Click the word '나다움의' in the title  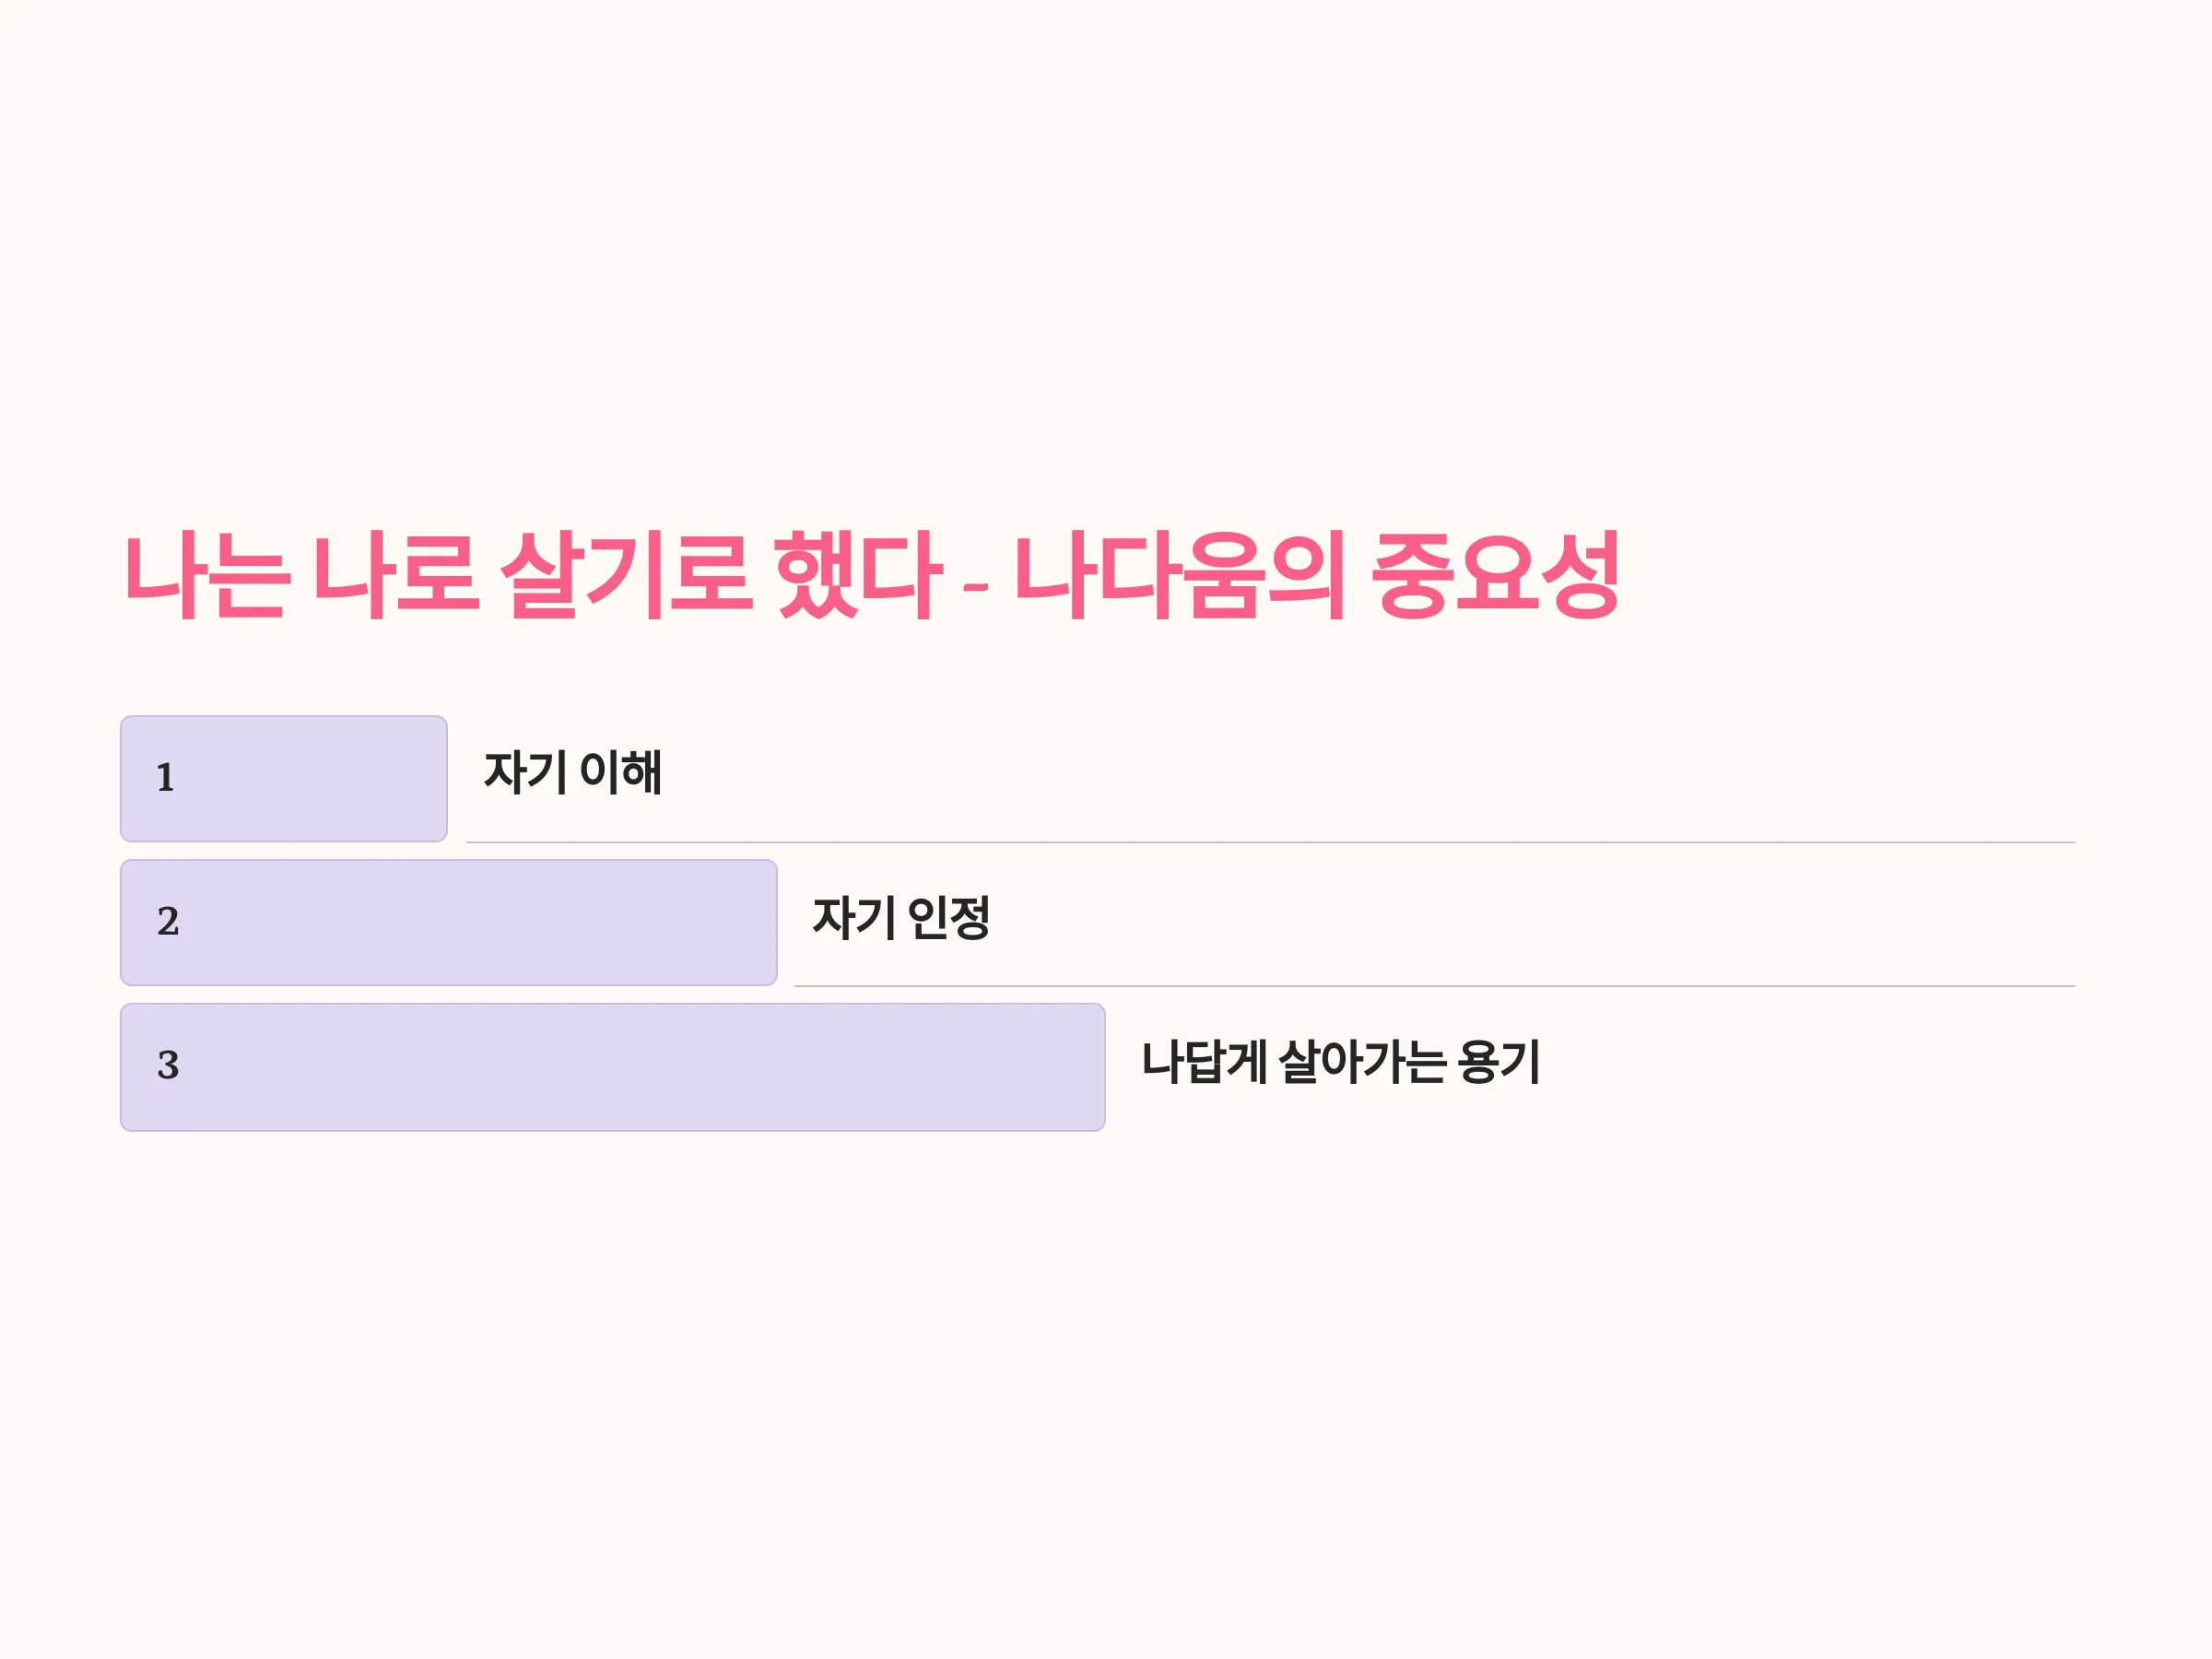(1180, 575)
